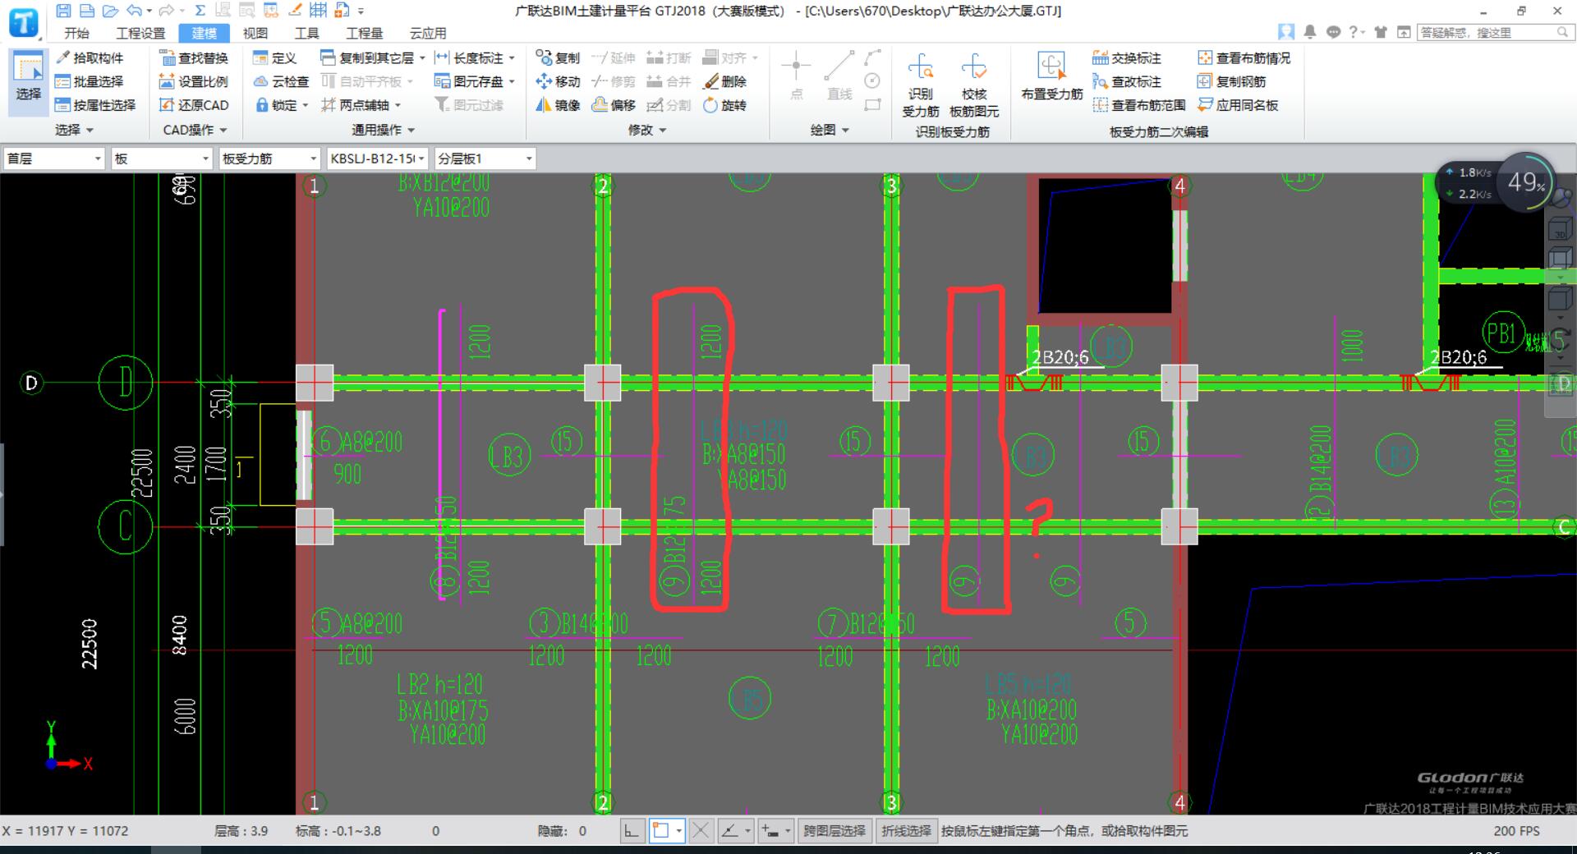1577x854 pixels.
Task: Click the open folder icon in the quick access bar
Action: coord(110,11)
